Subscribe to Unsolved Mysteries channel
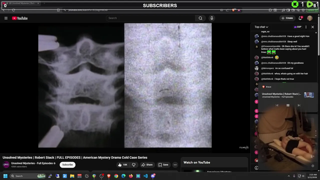This screenshot has height=180, width=320. coord(67,165)
